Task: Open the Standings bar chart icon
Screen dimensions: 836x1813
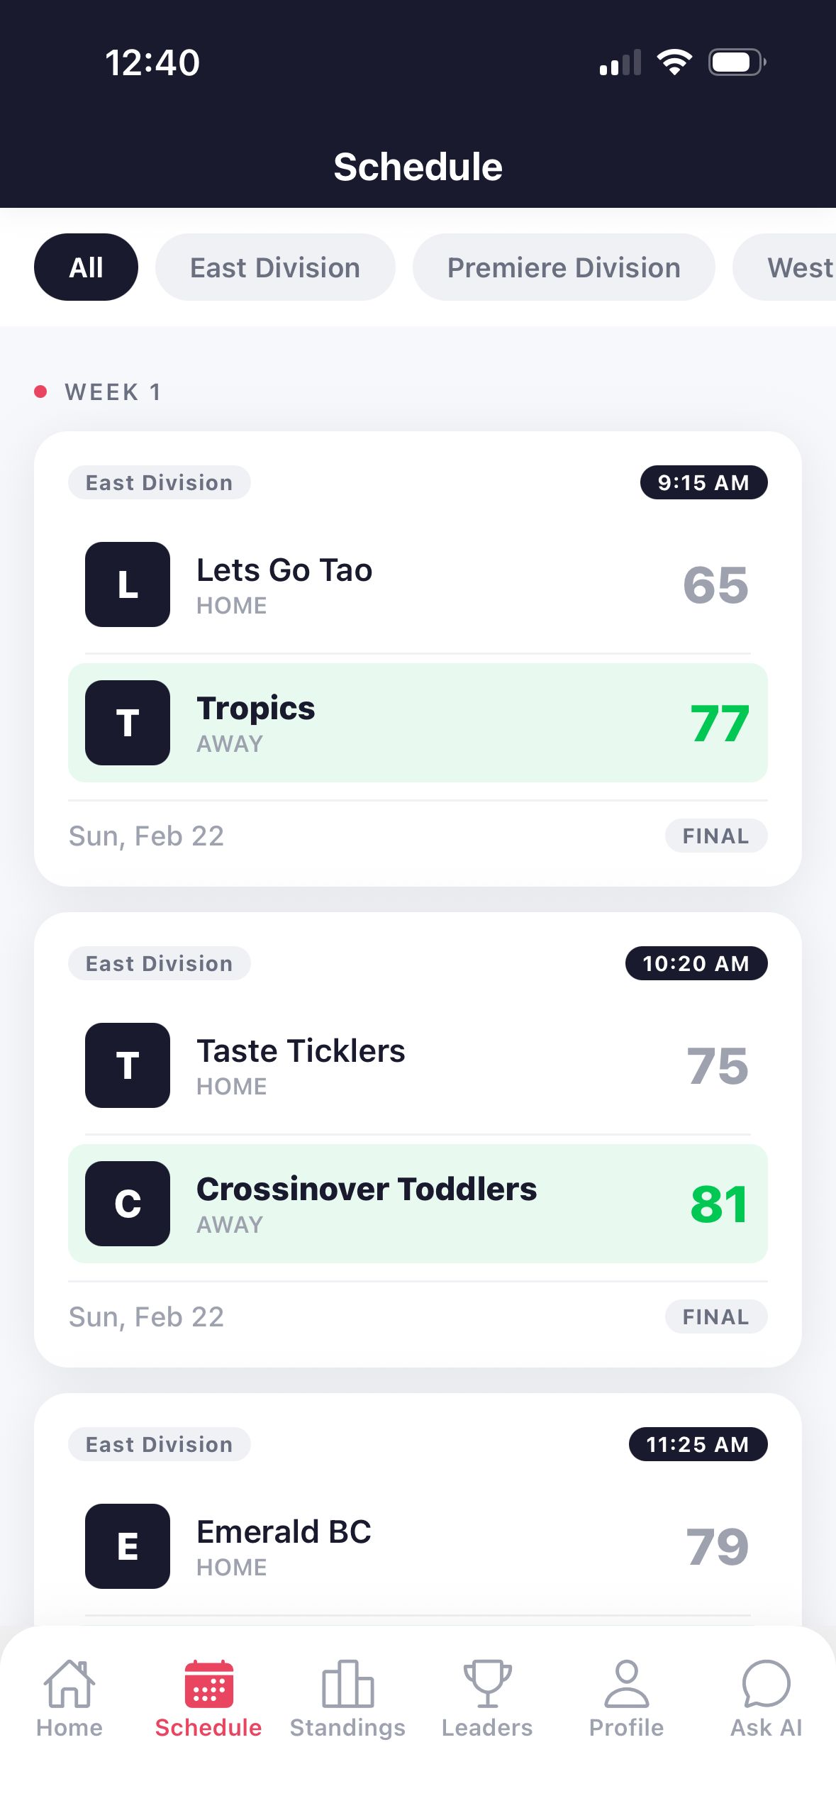Action: (x=347, y=1683)
